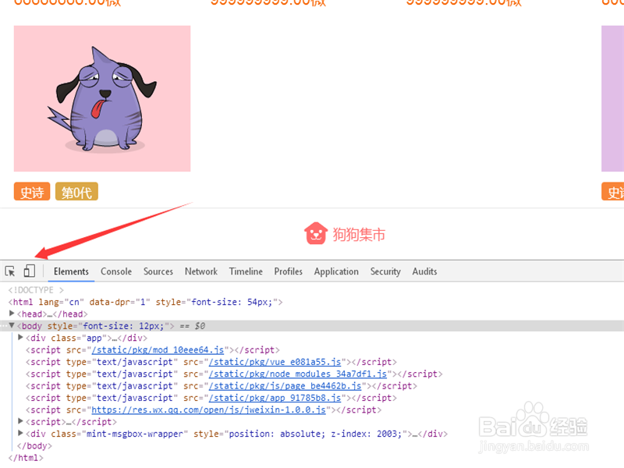Switch to the Console tab
624x468 pixels.
(116, 271)
